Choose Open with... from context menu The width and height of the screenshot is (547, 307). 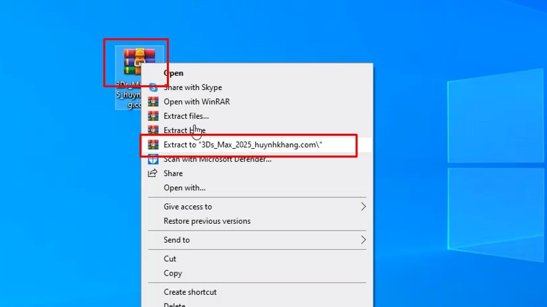click(x=184, y=188)
